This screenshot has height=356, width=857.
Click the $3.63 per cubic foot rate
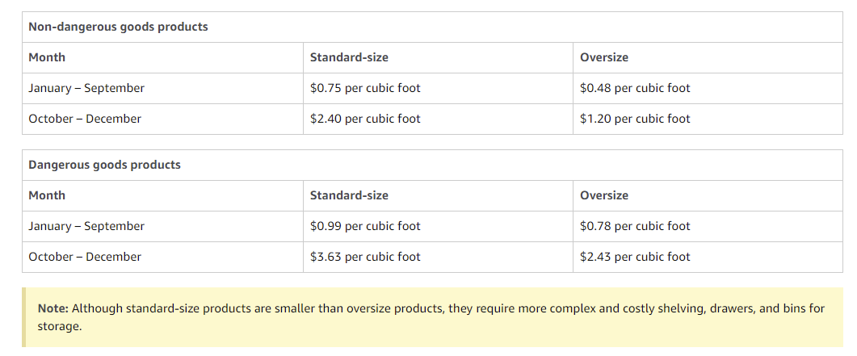[365, 257]
